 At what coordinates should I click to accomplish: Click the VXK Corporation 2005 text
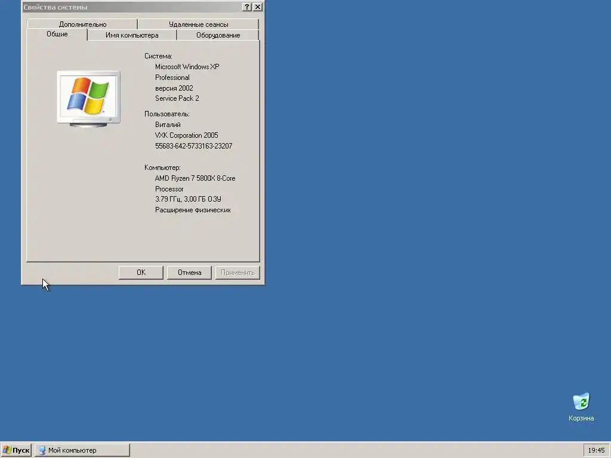coord(186,135)
